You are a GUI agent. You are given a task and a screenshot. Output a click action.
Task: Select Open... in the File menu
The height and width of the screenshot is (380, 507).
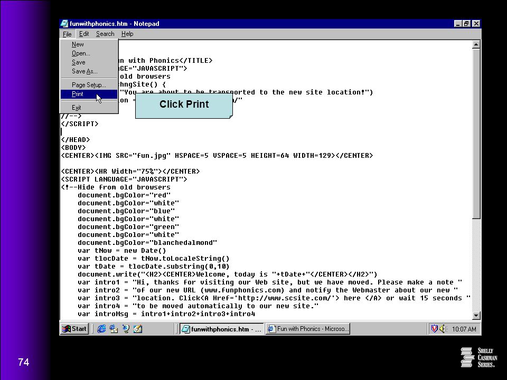(89, 53)
